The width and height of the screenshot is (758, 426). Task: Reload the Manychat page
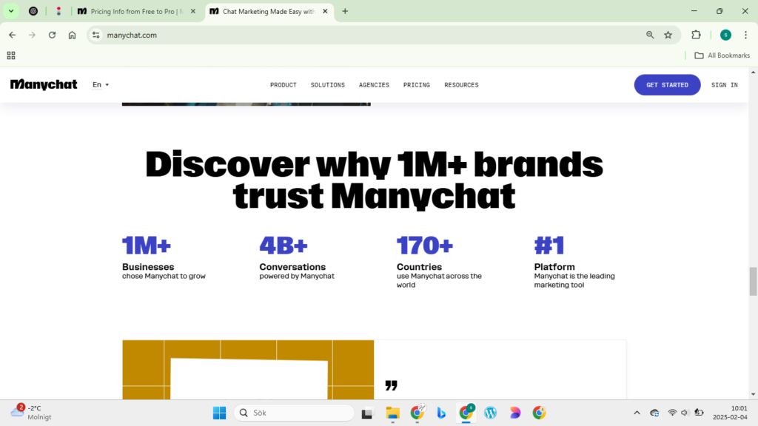pos(53,35)
